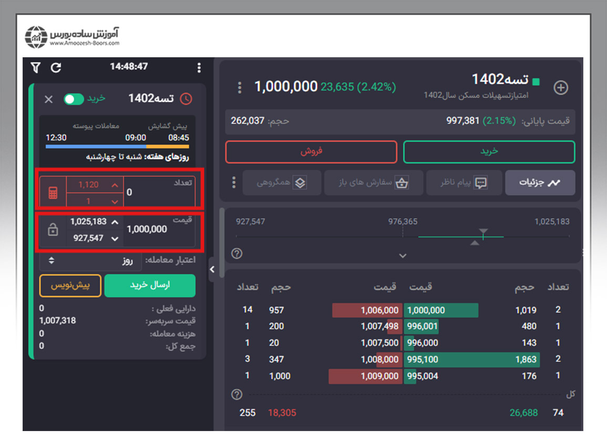
Task: Add تسه1402 to watchlist using the plus icon
Action: 561,88
